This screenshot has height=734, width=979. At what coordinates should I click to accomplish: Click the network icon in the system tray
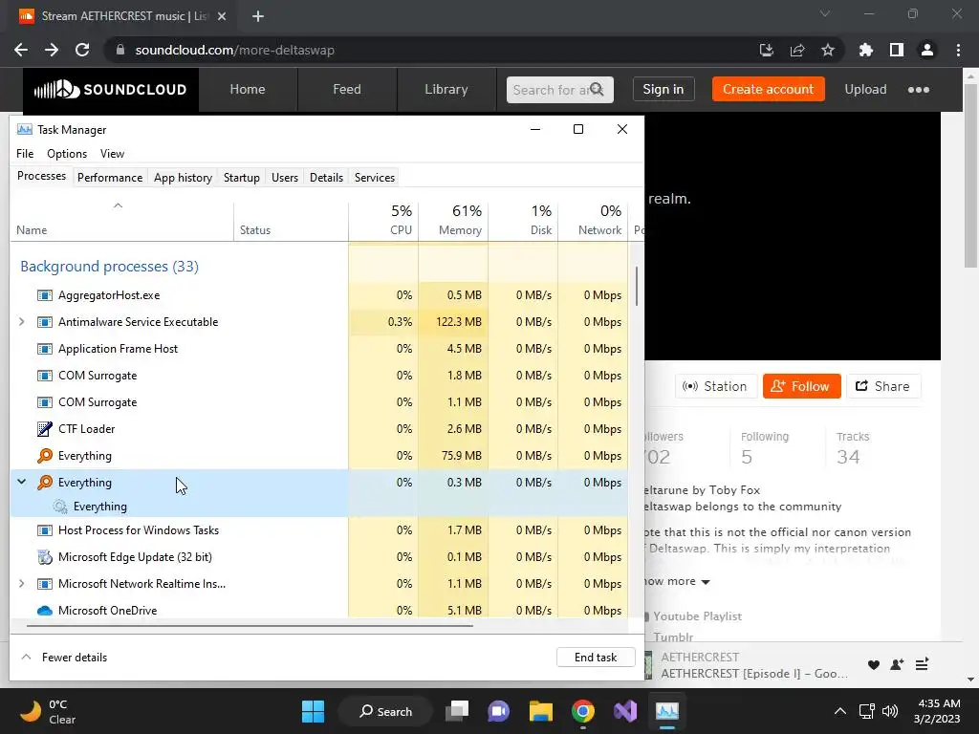(866, 711)
